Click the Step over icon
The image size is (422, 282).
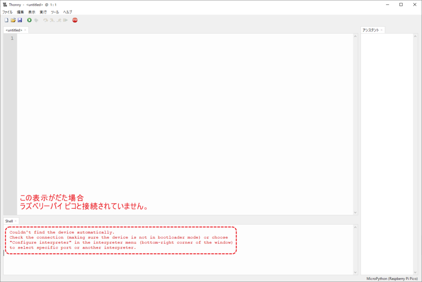45,20
